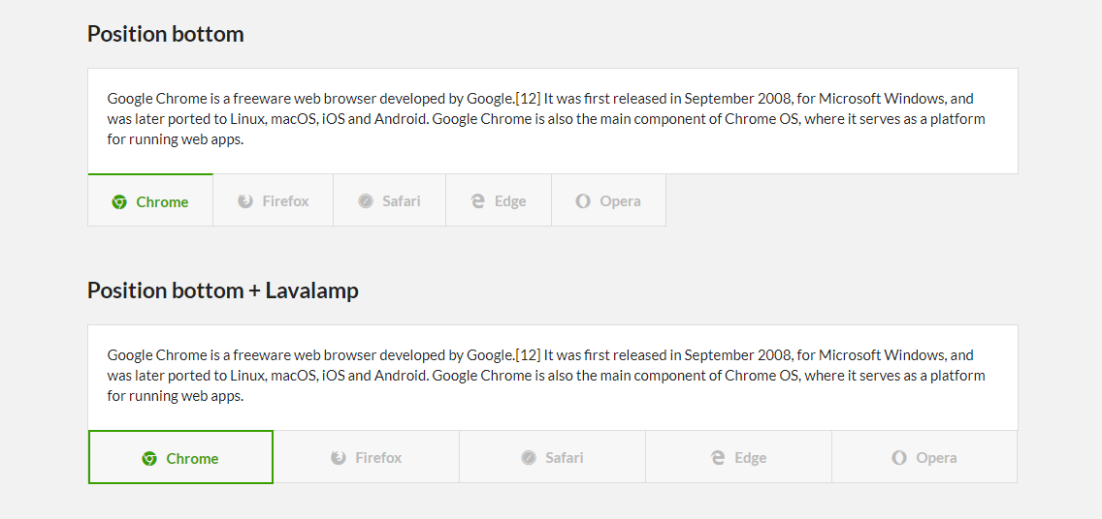Click the Safari compass icon in the Position bottom tabs
This screenshot has height=519, width=1102.
pyautogui.click(x=366, y=201)
